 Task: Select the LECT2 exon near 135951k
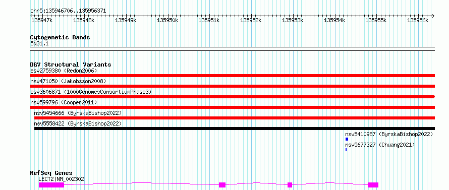[222, 185]
